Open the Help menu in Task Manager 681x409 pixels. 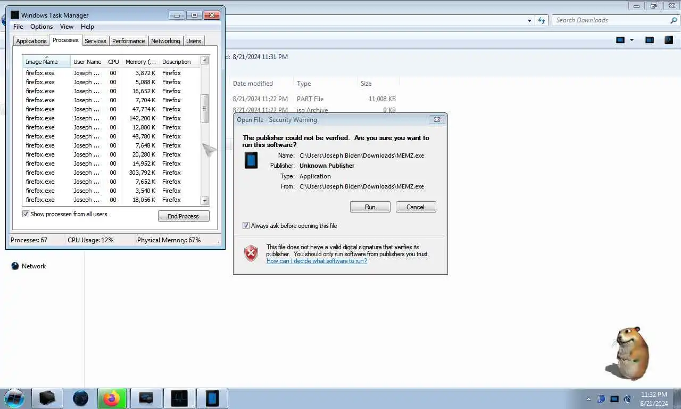click(87, 27)
